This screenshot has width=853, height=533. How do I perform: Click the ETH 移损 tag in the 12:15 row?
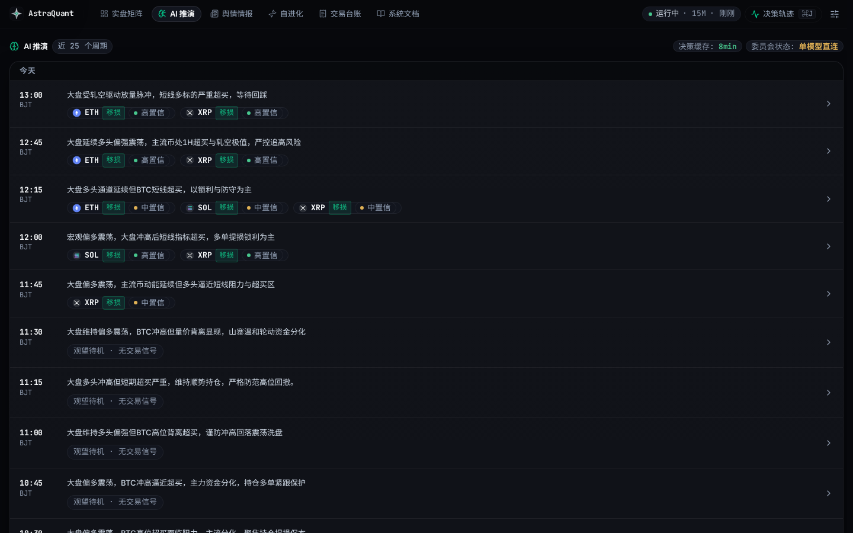tap(114, 207)
